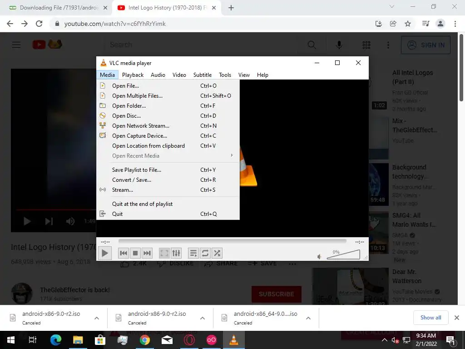Screen dimensions: 465x349
Task: Open the Tools menu
Action: point(225,75)
